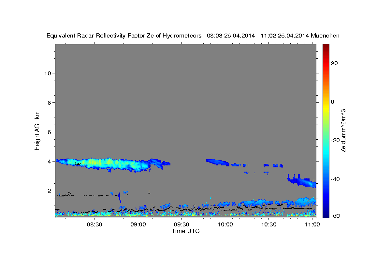The width and height of the screenshot is (391, 261).
Task: Click the height axis value 6
Action: (49, 132)
